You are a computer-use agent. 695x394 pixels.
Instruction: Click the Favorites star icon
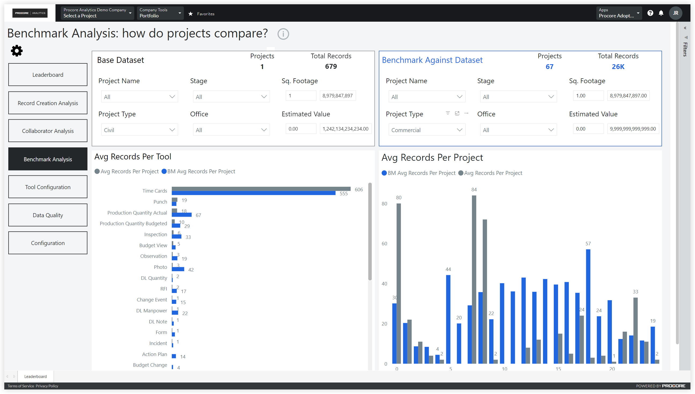191,14
